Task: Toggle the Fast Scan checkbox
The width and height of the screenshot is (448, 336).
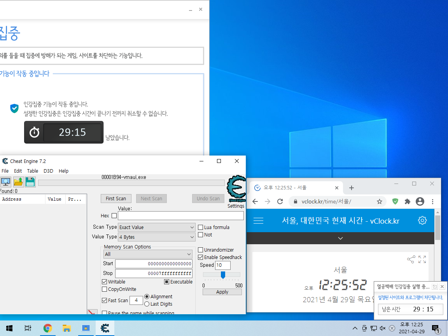Action: pos(104,300)
